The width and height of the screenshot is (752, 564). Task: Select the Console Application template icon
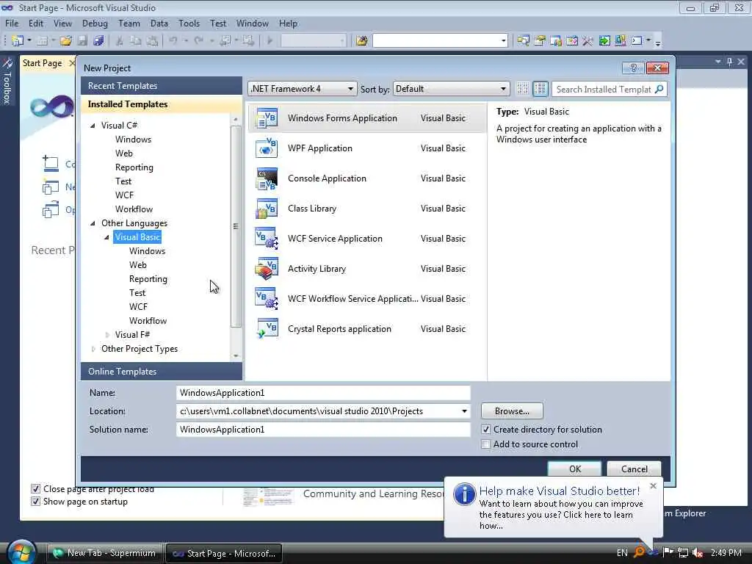[267, 178]
